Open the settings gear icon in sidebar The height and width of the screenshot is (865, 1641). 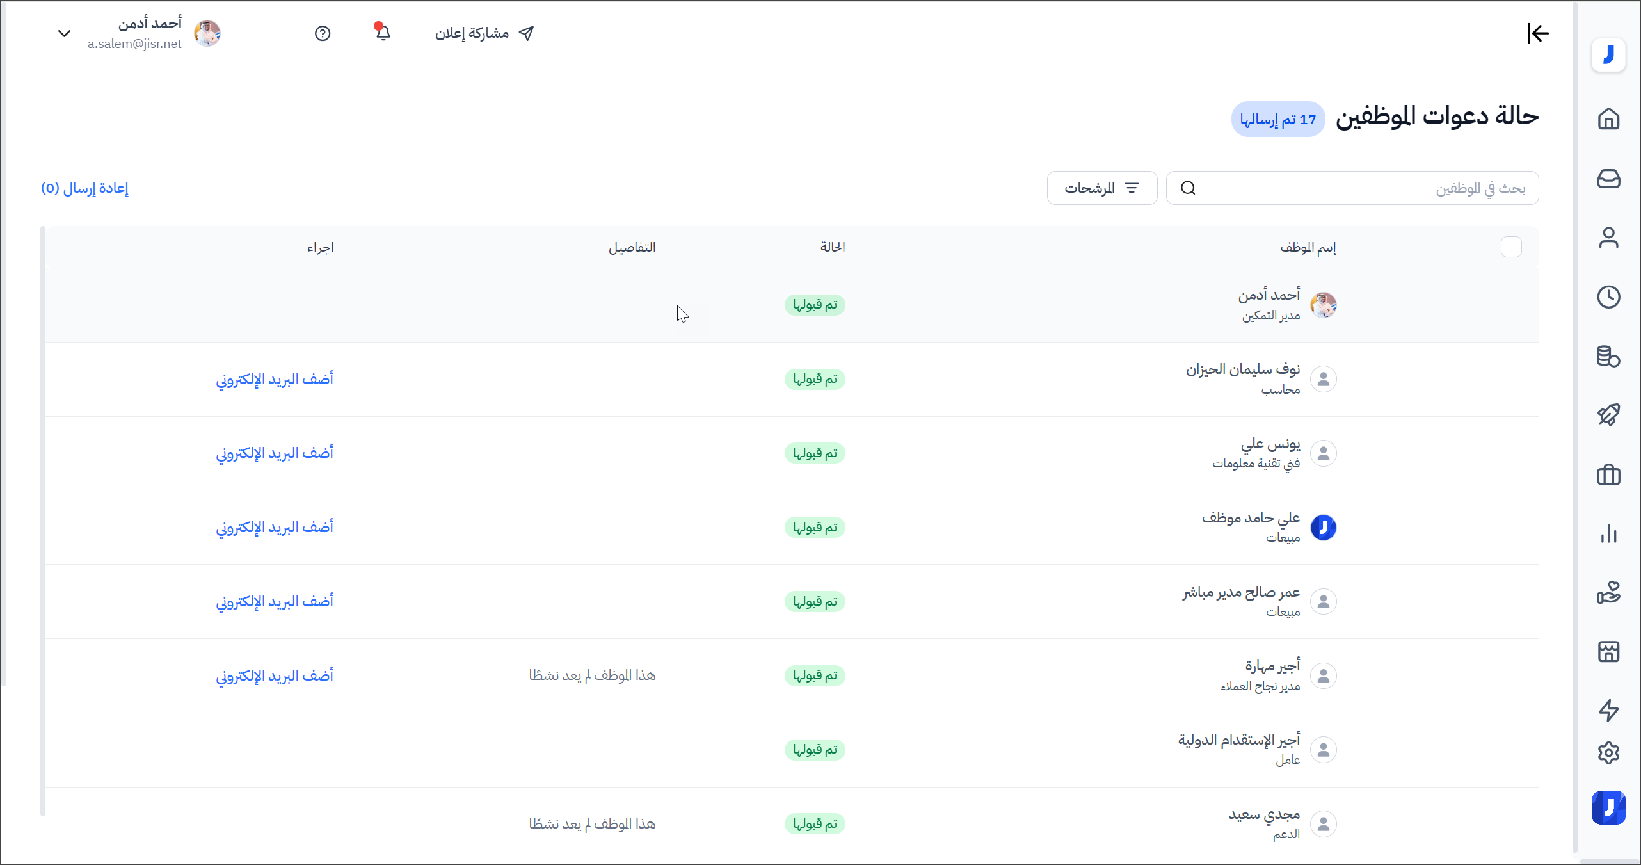click(x=1608, y=753)
